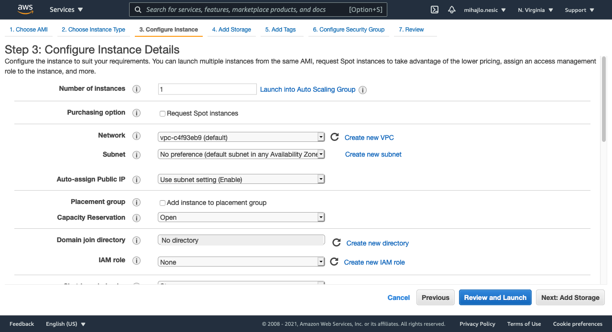Open the Create new subnet link

point(373,154)
